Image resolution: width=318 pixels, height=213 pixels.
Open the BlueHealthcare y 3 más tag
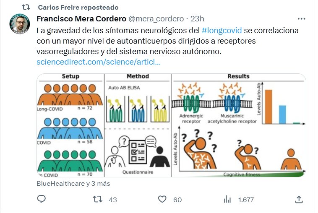tap(73, 184)
